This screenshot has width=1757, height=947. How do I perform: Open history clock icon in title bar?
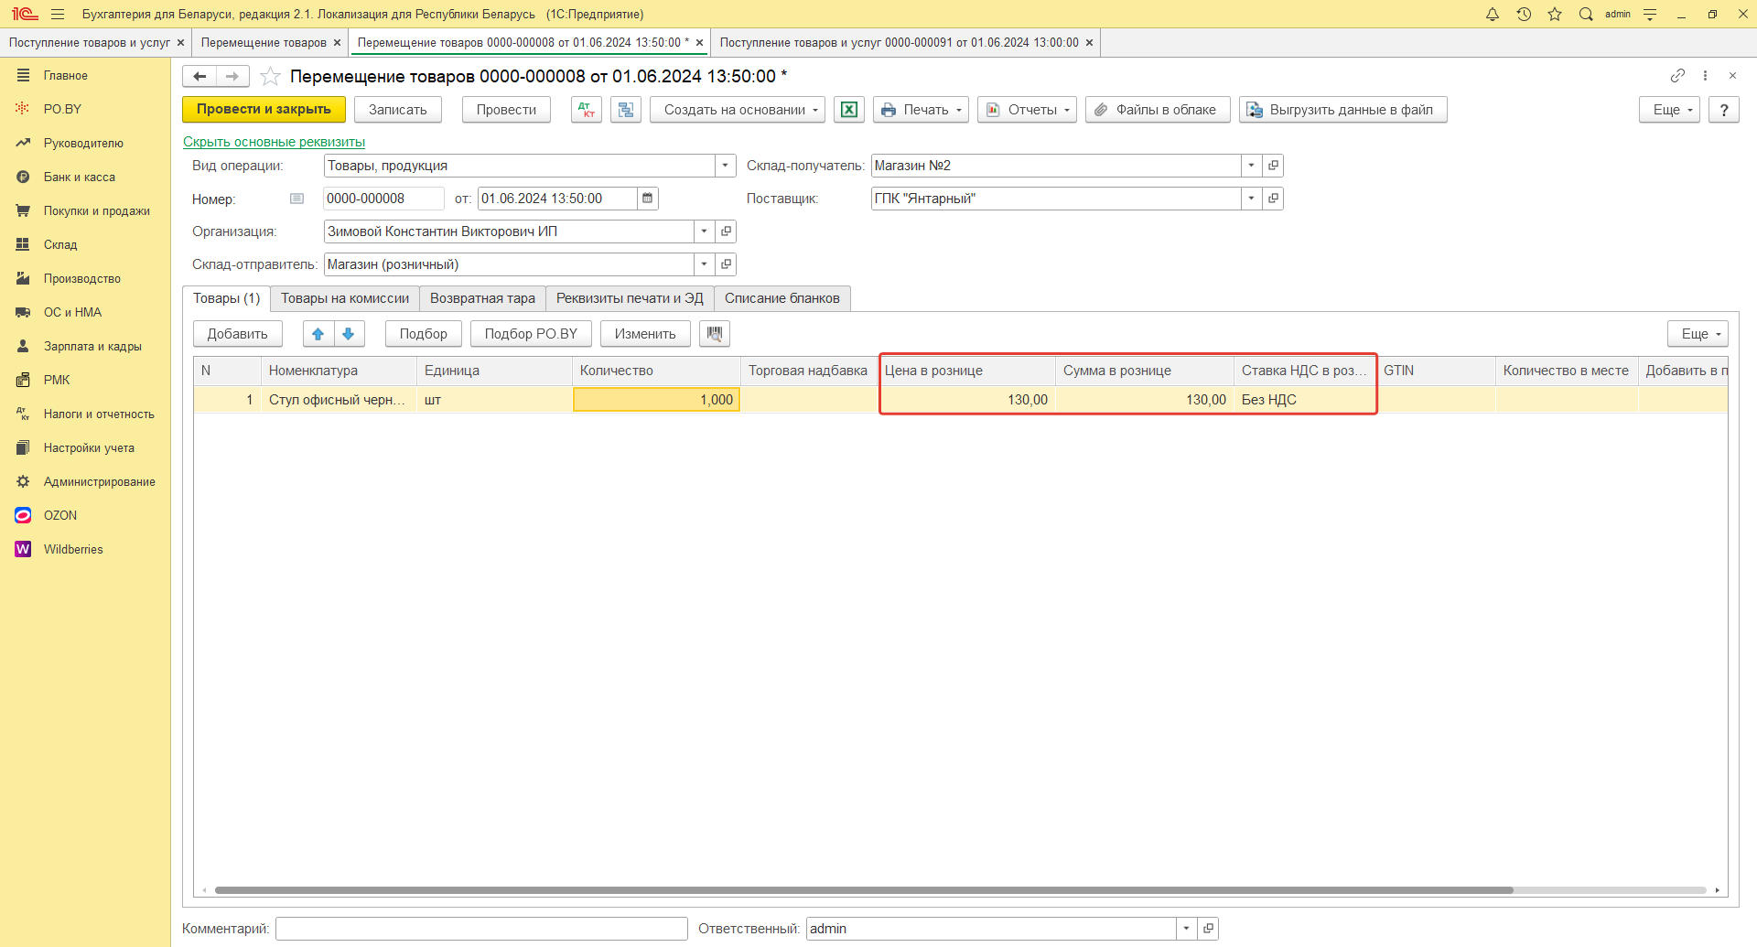[1524, 14]
